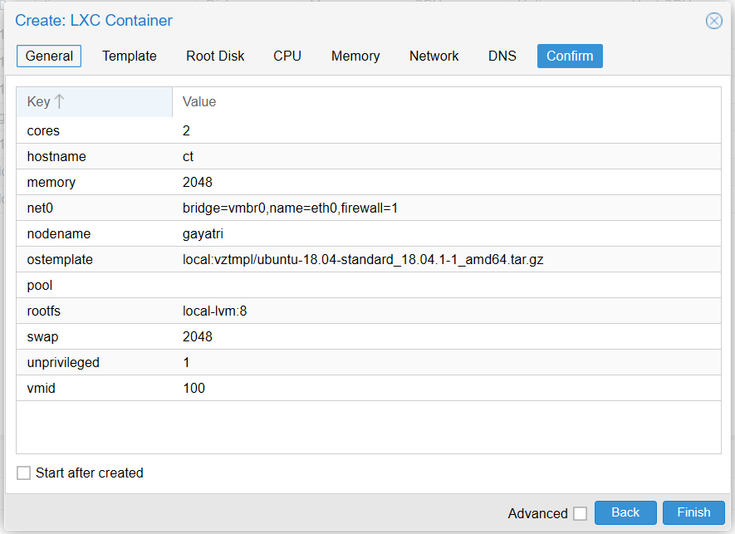This screenshot has width=735, height=534.
Task: Sort by the Key column arrow
Action: click(x=59, y=101)
